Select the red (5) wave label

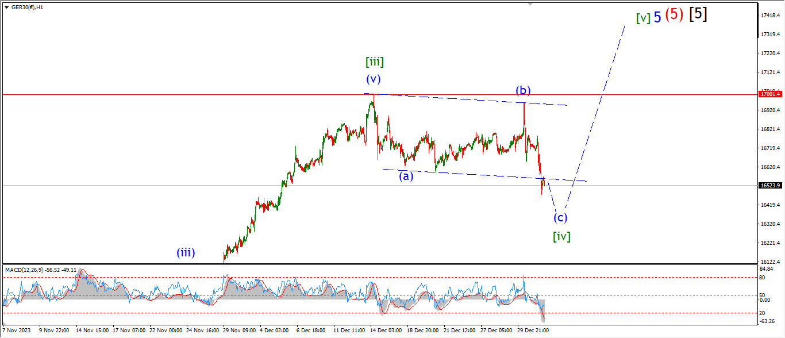[x=674, y=15]
